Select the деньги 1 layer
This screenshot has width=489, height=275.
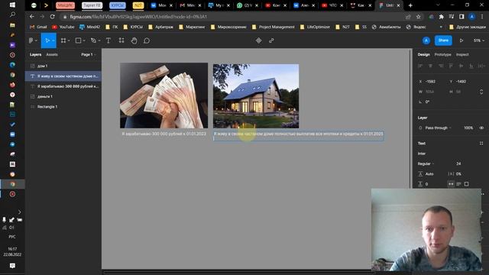[63, 97]
